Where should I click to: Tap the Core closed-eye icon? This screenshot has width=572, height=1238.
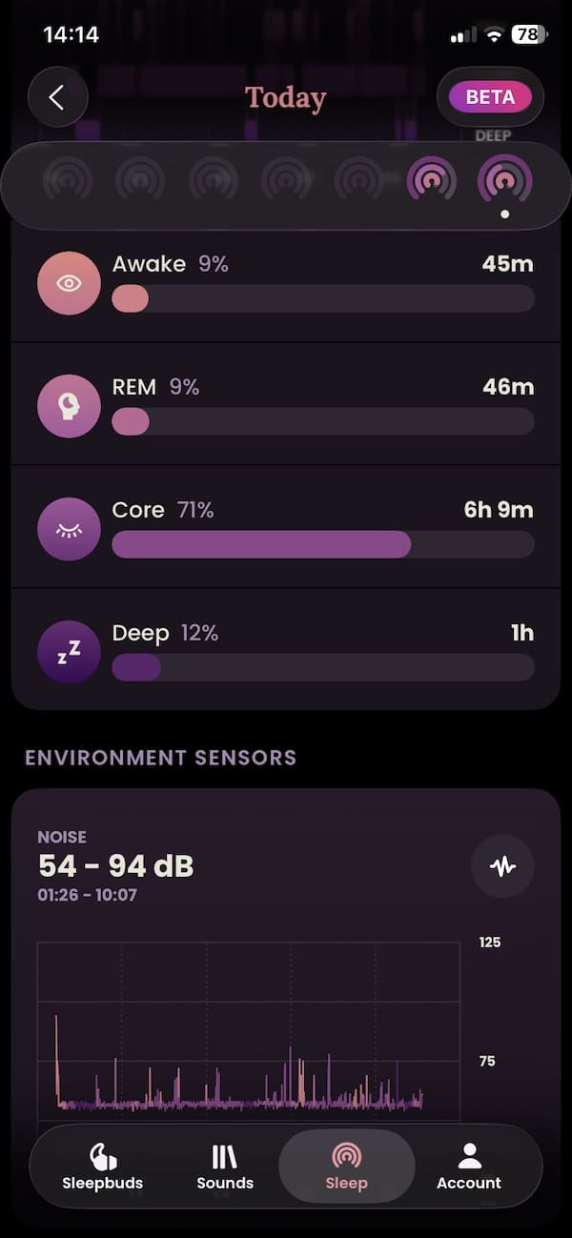coord(69,529)
